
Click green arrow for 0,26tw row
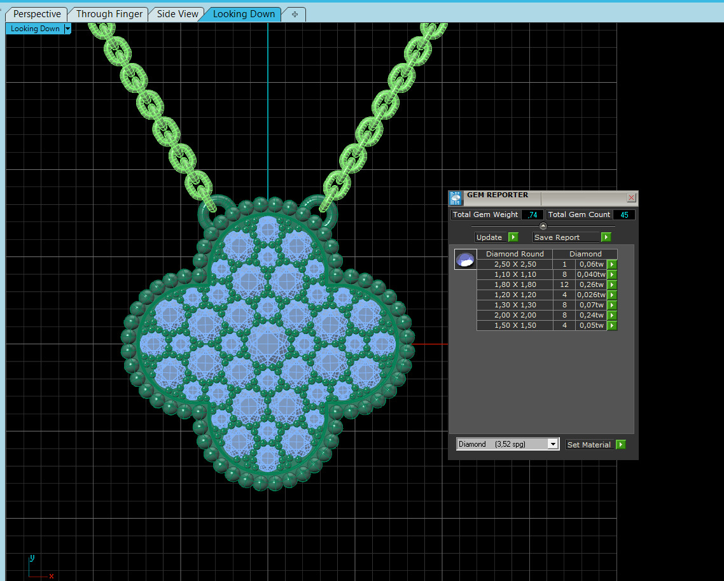point(612,285)
